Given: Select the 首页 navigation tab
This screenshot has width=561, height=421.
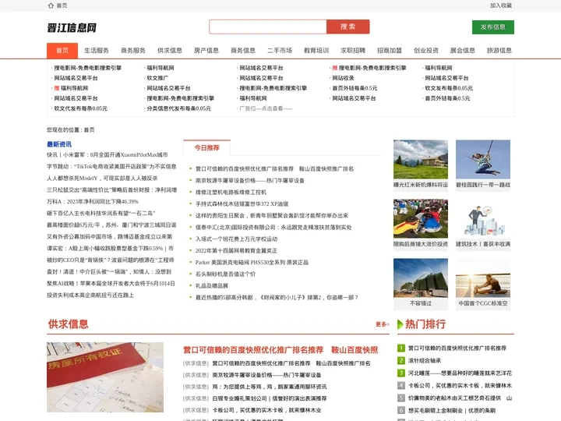Looking at the screenshot, I should (62, 51).
